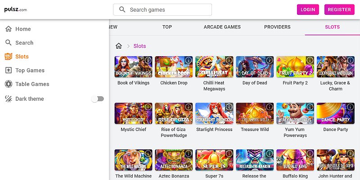Click the magnifier icon in search bar
Screen dimensions: 360x180
pyautogui.click(x=122, y=10)
